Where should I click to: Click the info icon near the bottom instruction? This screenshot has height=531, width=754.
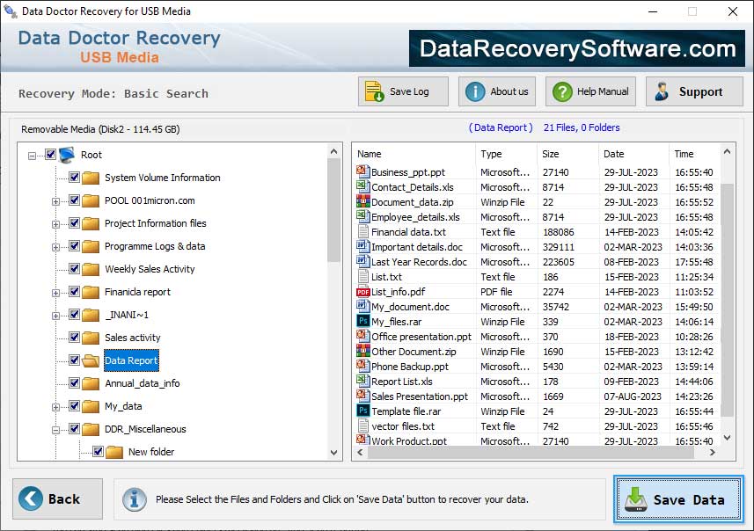click(134, 498)
